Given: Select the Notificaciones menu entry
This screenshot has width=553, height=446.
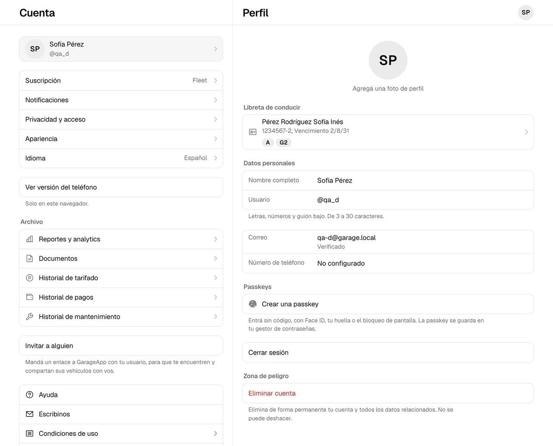Looking at the screenshot, I should coord(121,100).
